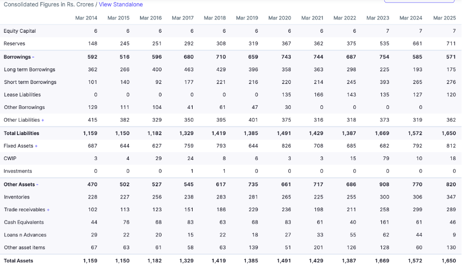The height and width of the screenshot is (265, 462).
Task: Select the Long term Borrowings row label
Action: click(x=30, y=70)
